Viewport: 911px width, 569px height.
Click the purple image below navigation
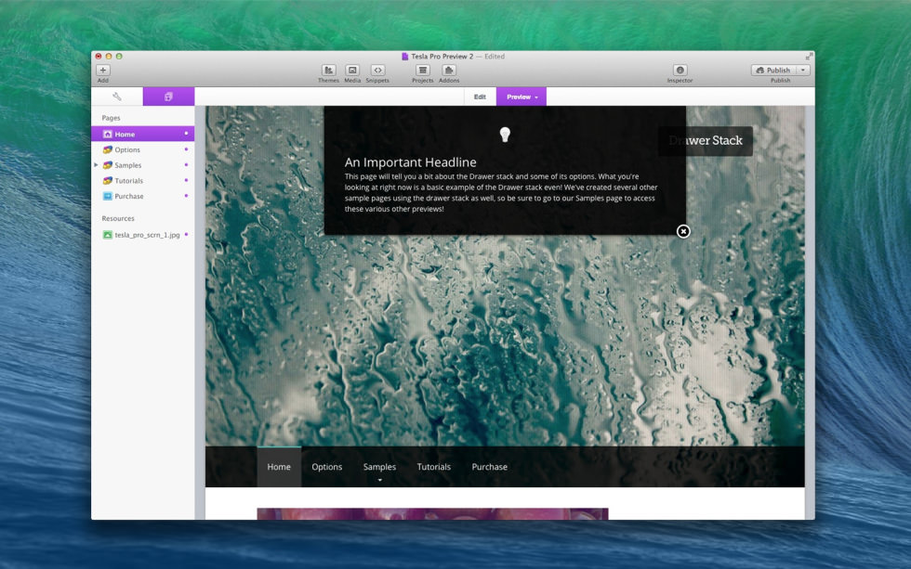click(432, 514)
